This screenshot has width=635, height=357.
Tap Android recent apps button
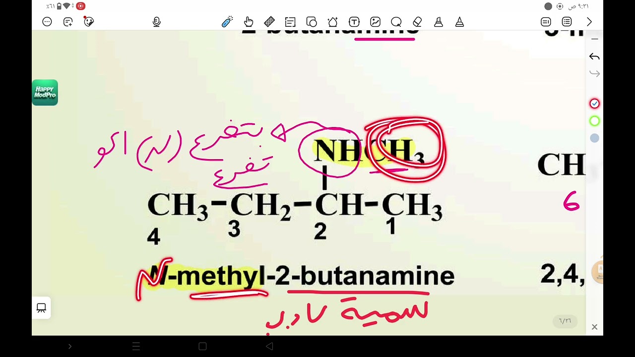(136, 347)
